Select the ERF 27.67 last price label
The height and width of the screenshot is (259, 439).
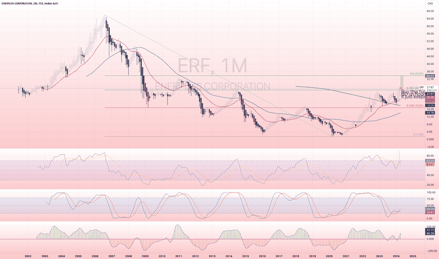tap(428, 88)
